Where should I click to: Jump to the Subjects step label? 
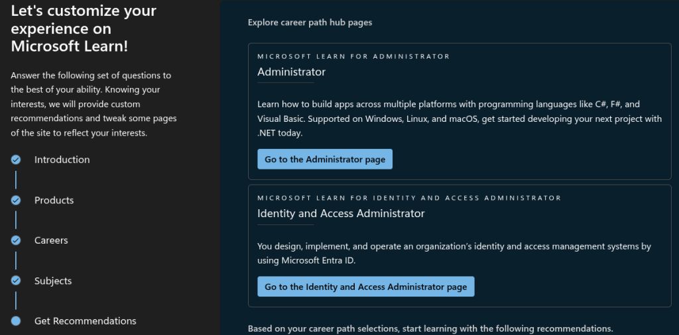[x=53, y=281]
